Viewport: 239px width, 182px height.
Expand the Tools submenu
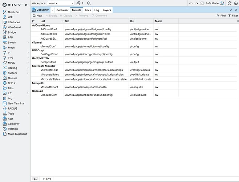click(x=28, y=114)
